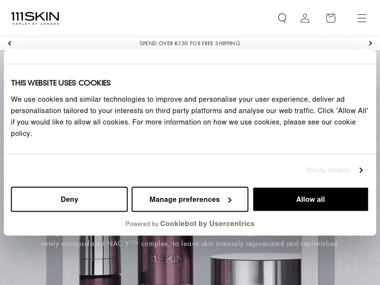This screenshot has width=380, height=285.
Task: Click the This Website Uses Cookies heading
Action: (61, 83)
